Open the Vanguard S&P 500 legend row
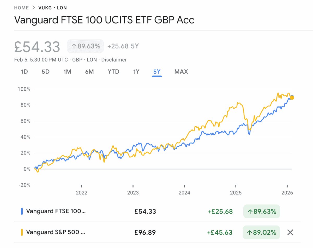The height and width of the screenshot is (248, 313). [56, 232]
